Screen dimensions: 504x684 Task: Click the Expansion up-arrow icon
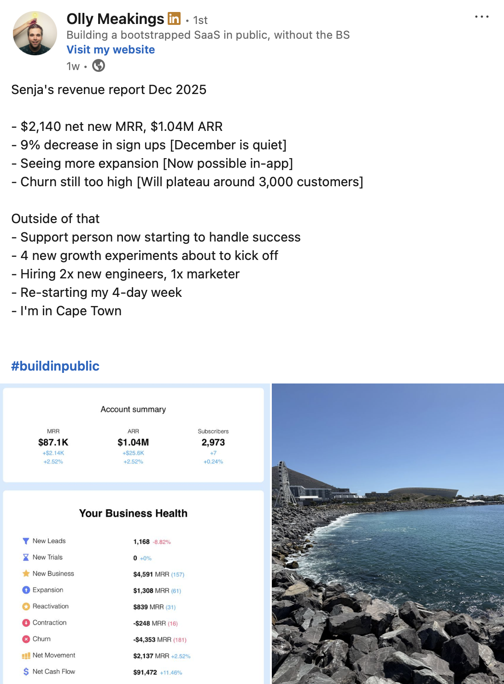26,590
